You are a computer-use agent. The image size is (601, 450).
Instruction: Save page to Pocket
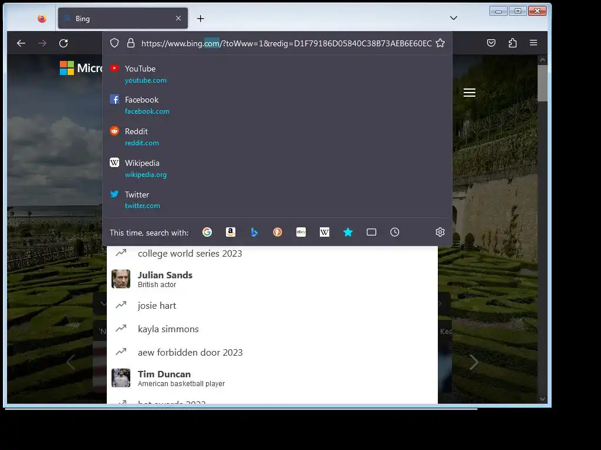point(491,43)
